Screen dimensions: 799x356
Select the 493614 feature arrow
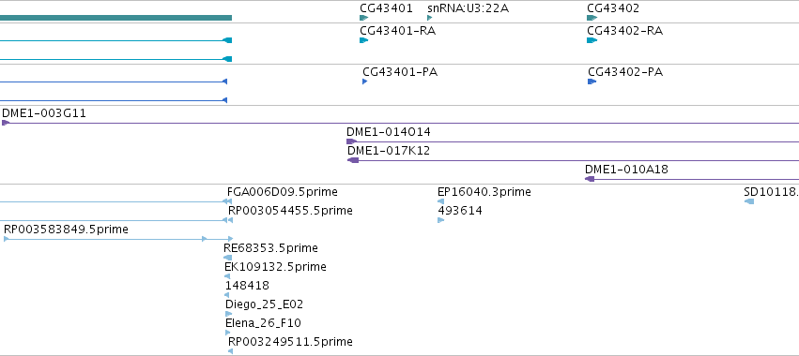[x=440, y=220]
